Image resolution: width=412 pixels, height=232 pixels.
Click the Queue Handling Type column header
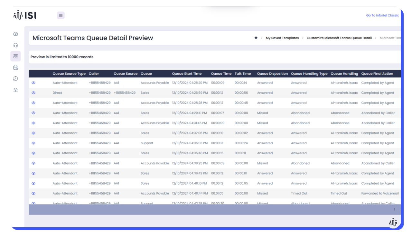tap(309, 74)
